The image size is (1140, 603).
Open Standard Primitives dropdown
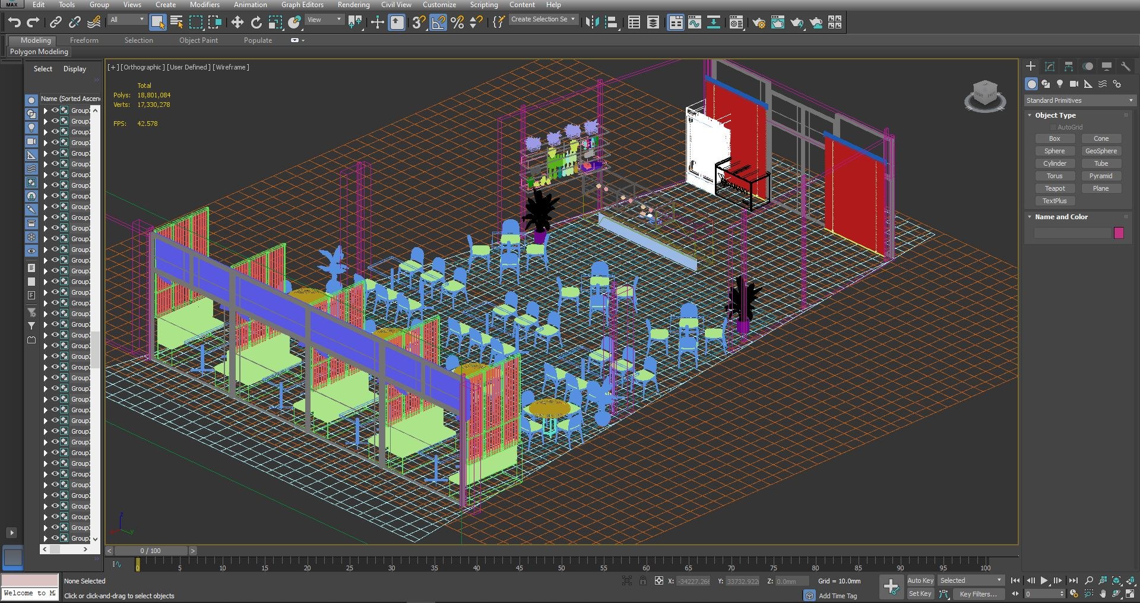(x=1079, y=100)
